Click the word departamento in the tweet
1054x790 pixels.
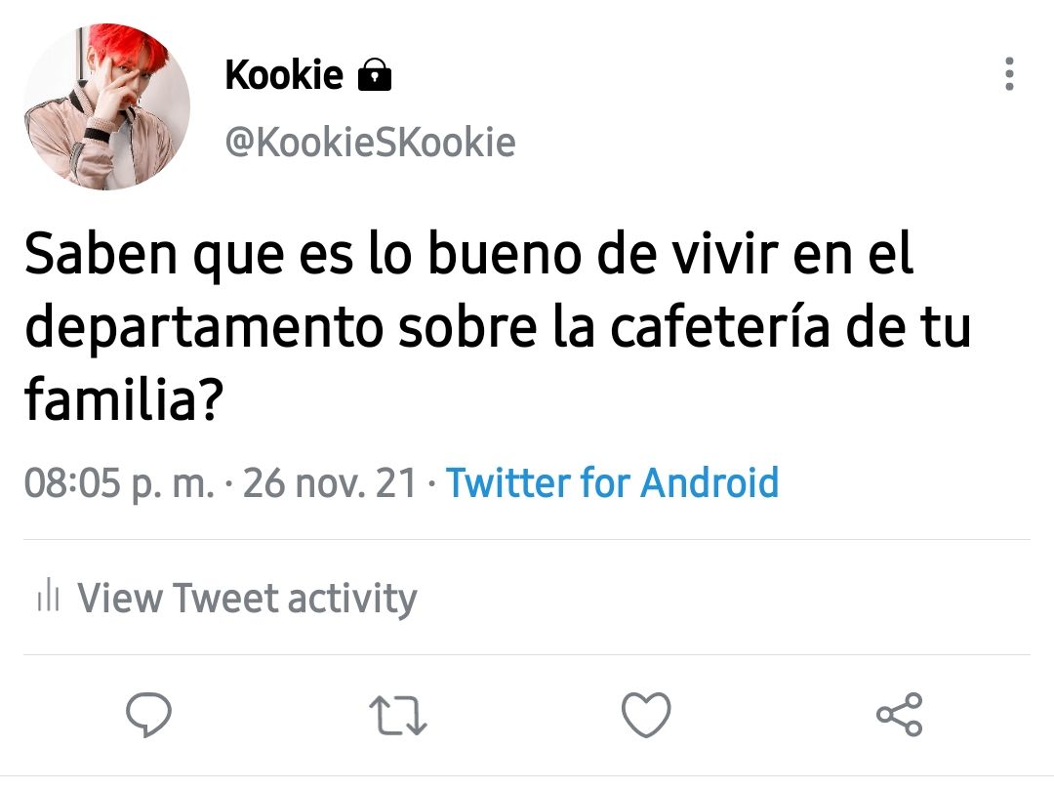click(x=204, y=328)
